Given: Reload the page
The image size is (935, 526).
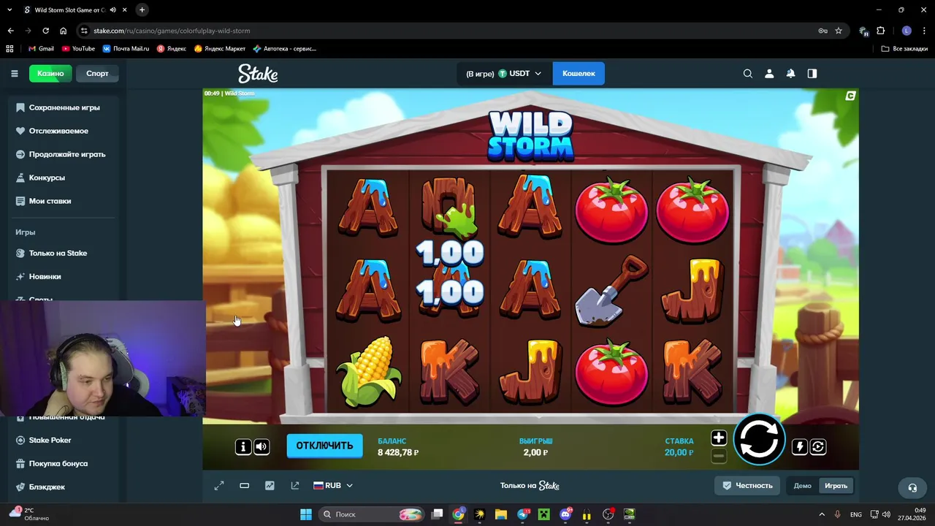Looking at the screenshot, I should click(45, 31).
